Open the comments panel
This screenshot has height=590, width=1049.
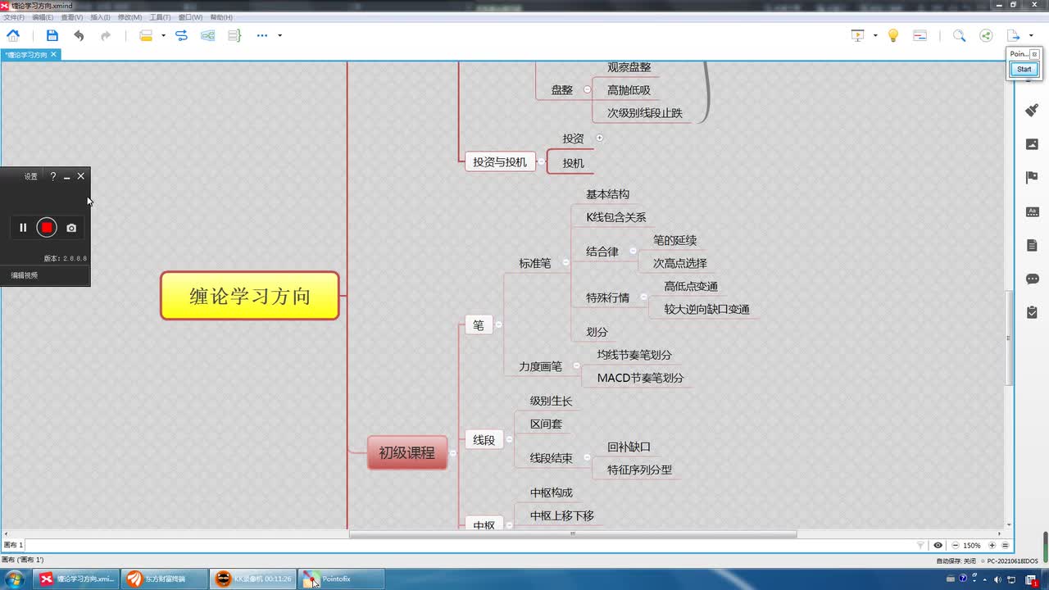pos(1033,279)
